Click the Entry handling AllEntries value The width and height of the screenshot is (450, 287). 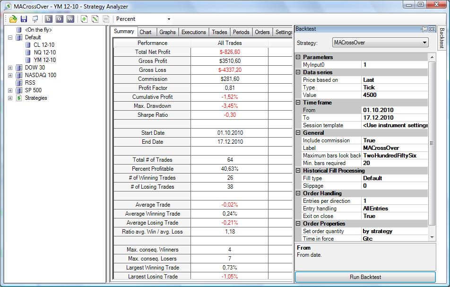click(x=395, y=209)
